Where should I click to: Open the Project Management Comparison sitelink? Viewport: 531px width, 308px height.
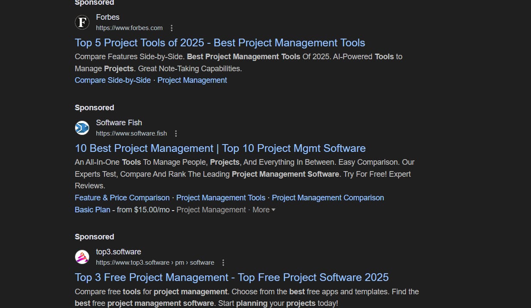pyautogui.click(x=328, y=198)
